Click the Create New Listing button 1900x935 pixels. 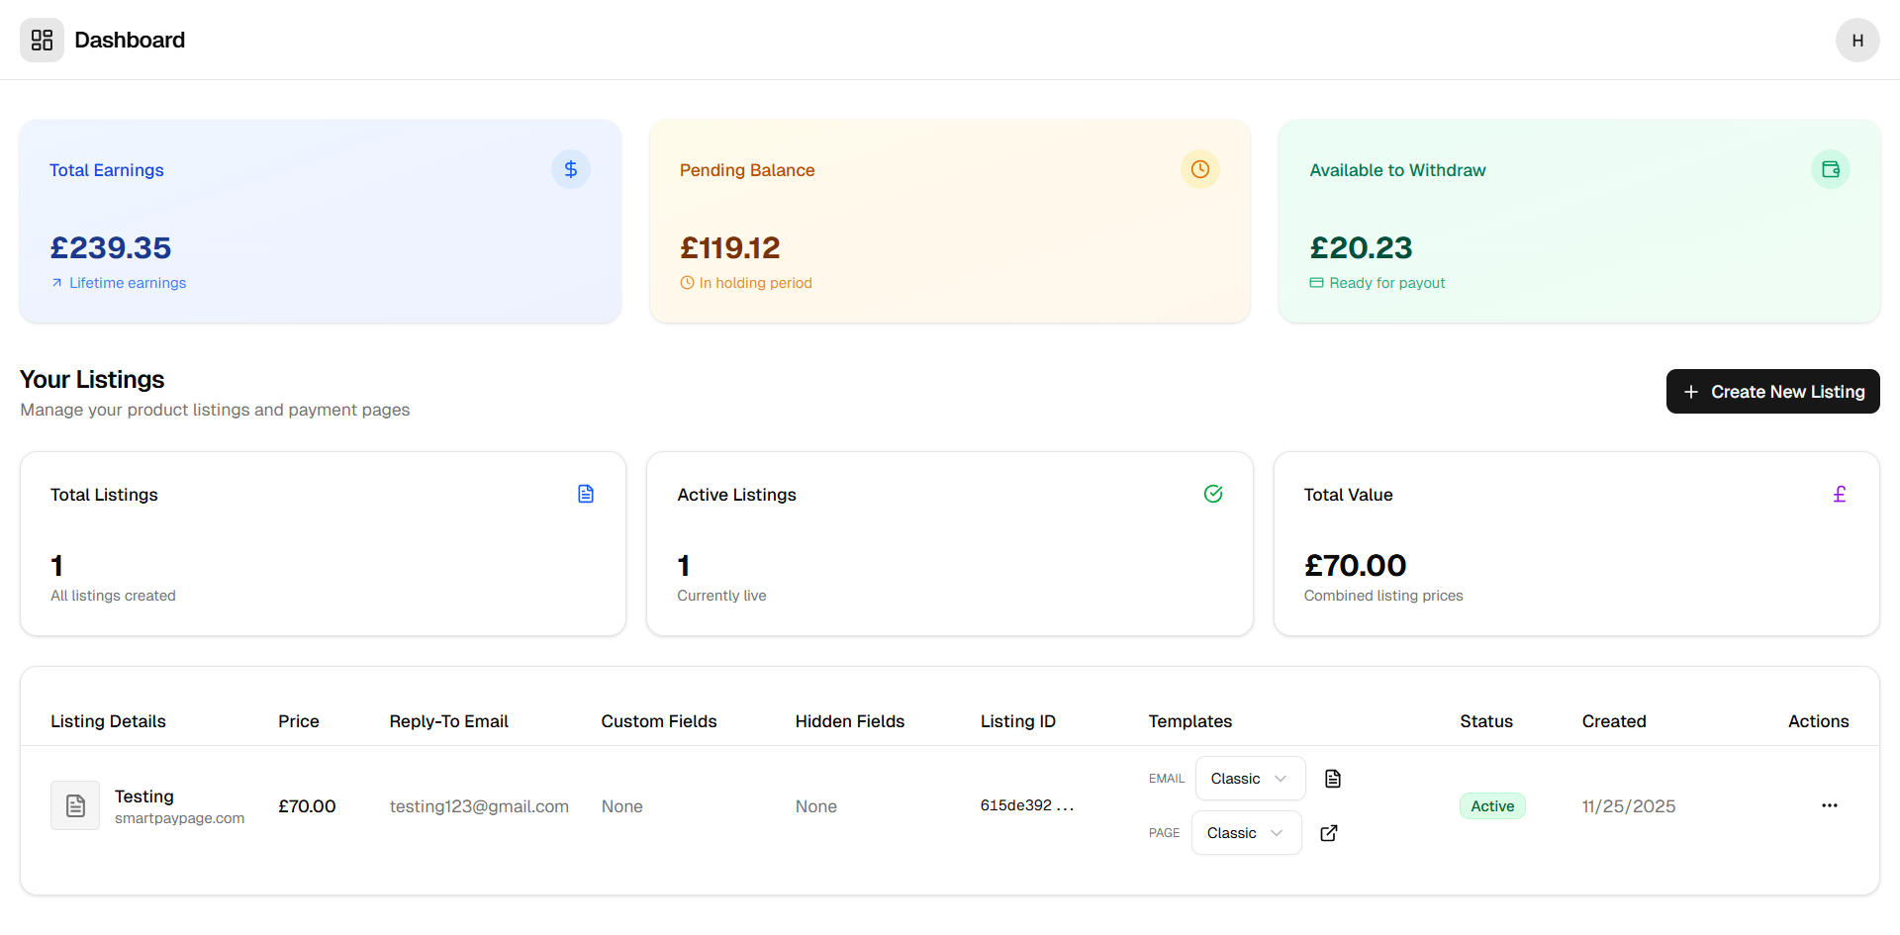point(1772,391)
